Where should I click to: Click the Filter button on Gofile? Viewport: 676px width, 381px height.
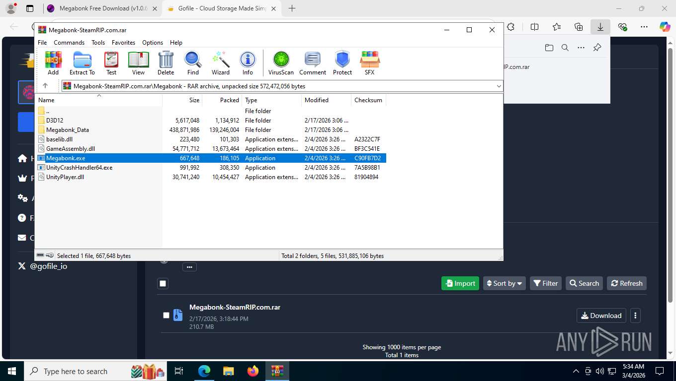tap(546, 283)
